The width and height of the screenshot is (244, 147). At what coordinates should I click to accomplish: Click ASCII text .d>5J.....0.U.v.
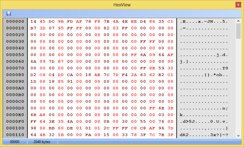204,121
